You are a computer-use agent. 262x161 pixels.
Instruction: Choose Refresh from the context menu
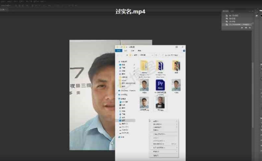coord(164,130)
